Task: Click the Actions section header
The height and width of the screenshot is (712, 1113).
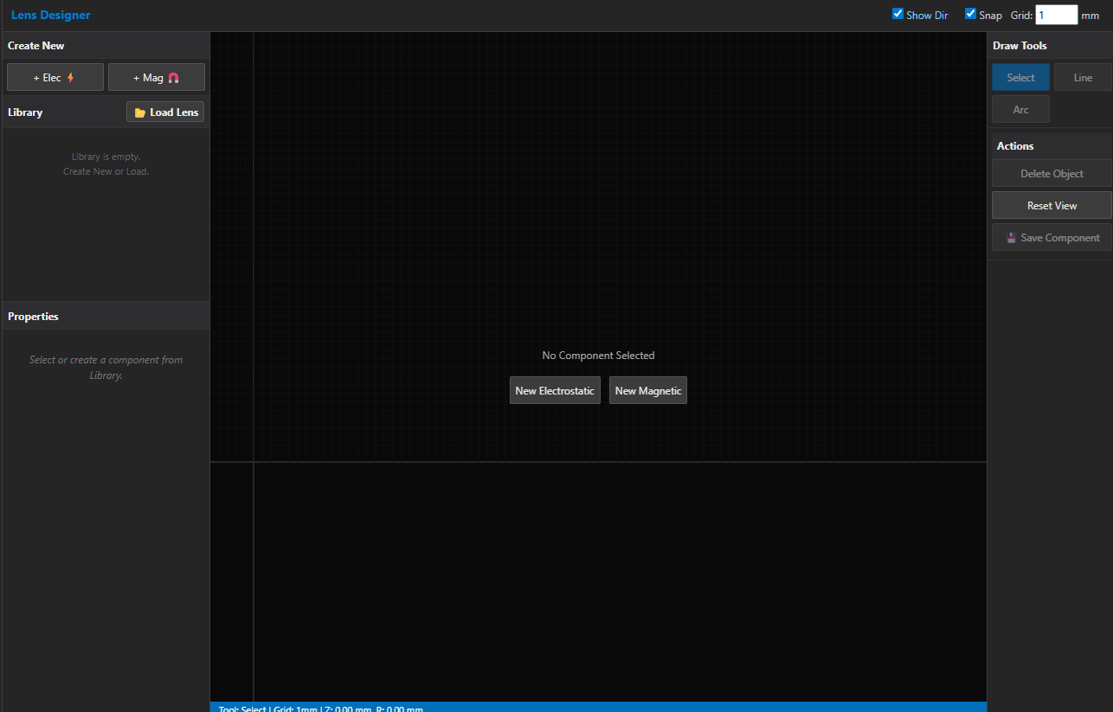Action: [x=1015, y=146]
